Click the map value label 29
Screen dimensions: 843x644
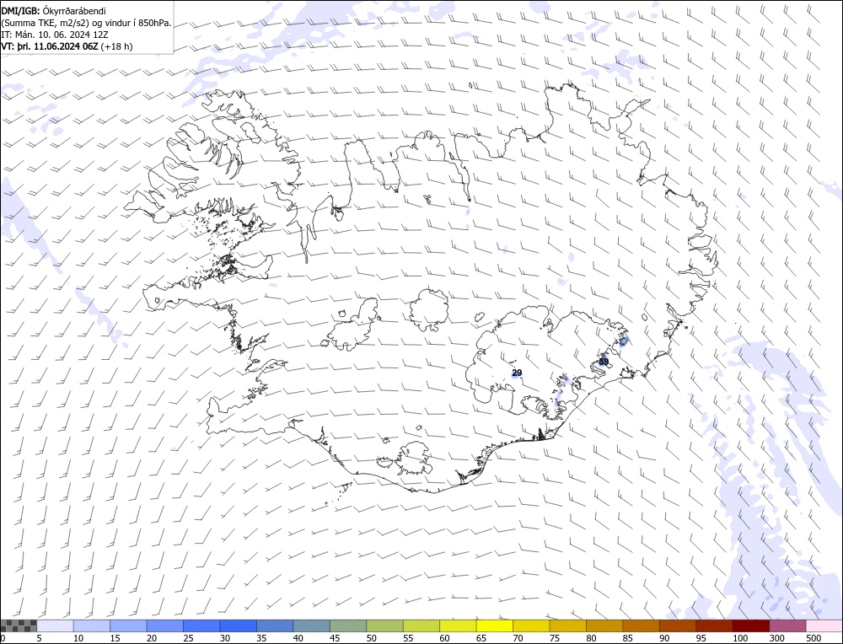click(x=517, y=373)
